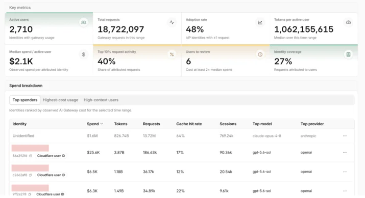
Task: Click the Cloudflare user ID badge for 56a392f6
Action: click(51, 156)
